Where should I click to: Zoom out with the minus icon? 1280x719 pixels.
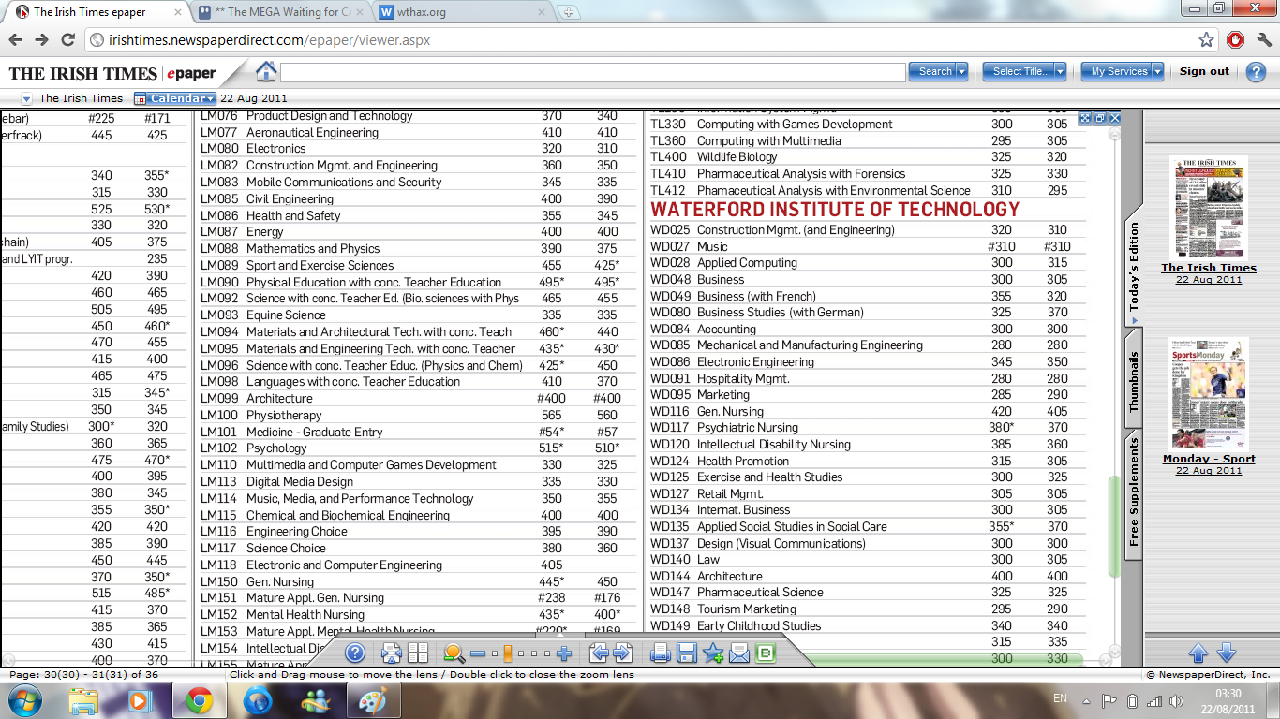click(x=478, y=653)
